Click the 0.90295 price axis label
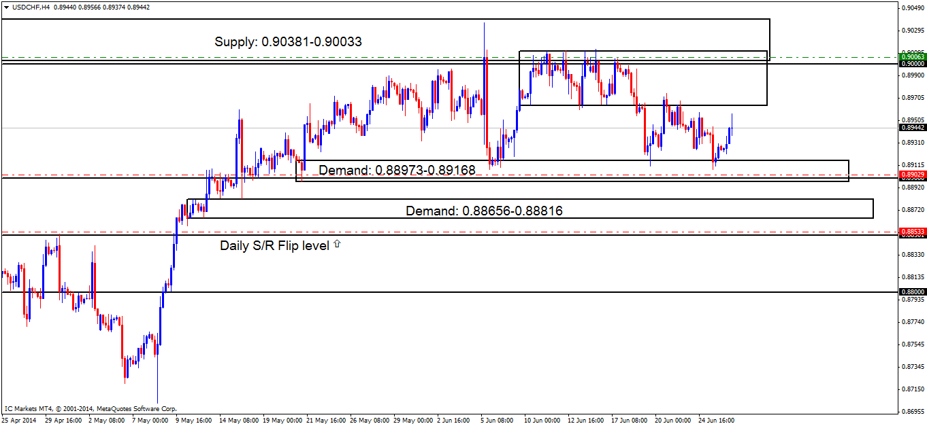This screenshot has width=927, height=426. point(913,31)
